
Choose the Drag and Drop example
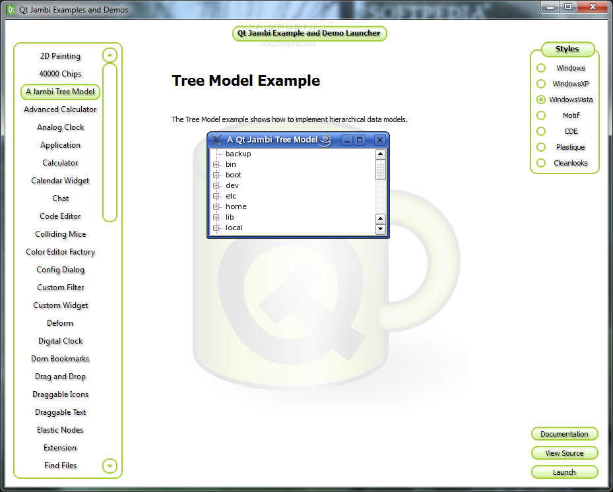[x=60, y=377]
